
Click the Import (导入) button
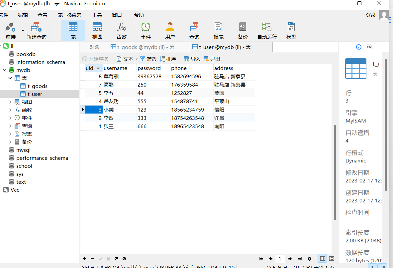(x=192, y=59)
